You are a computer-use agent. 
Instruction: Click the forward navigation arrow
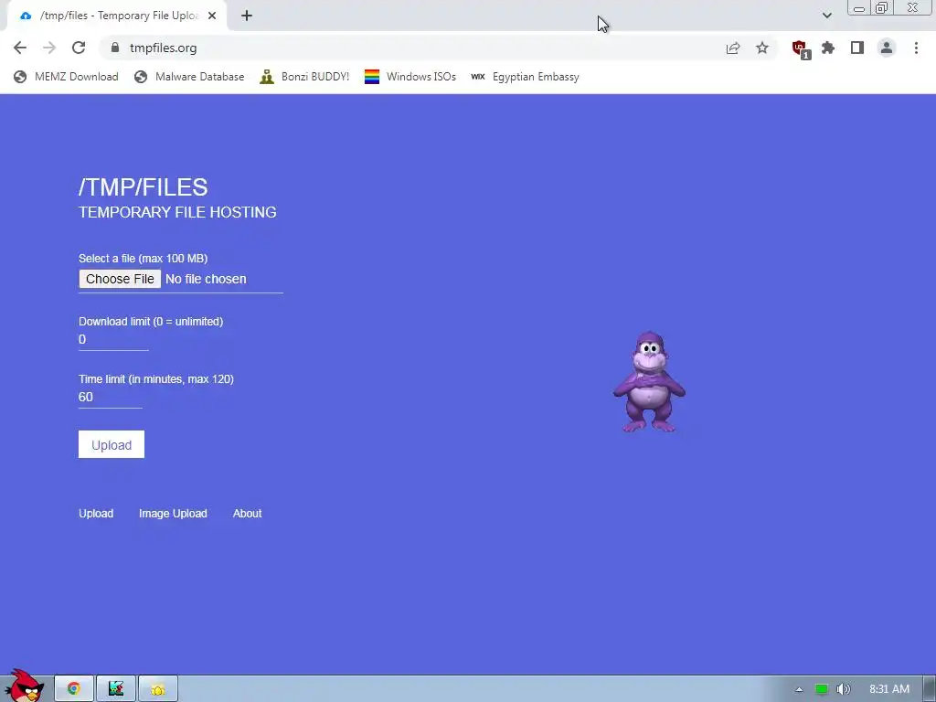[x=49, y=48]
